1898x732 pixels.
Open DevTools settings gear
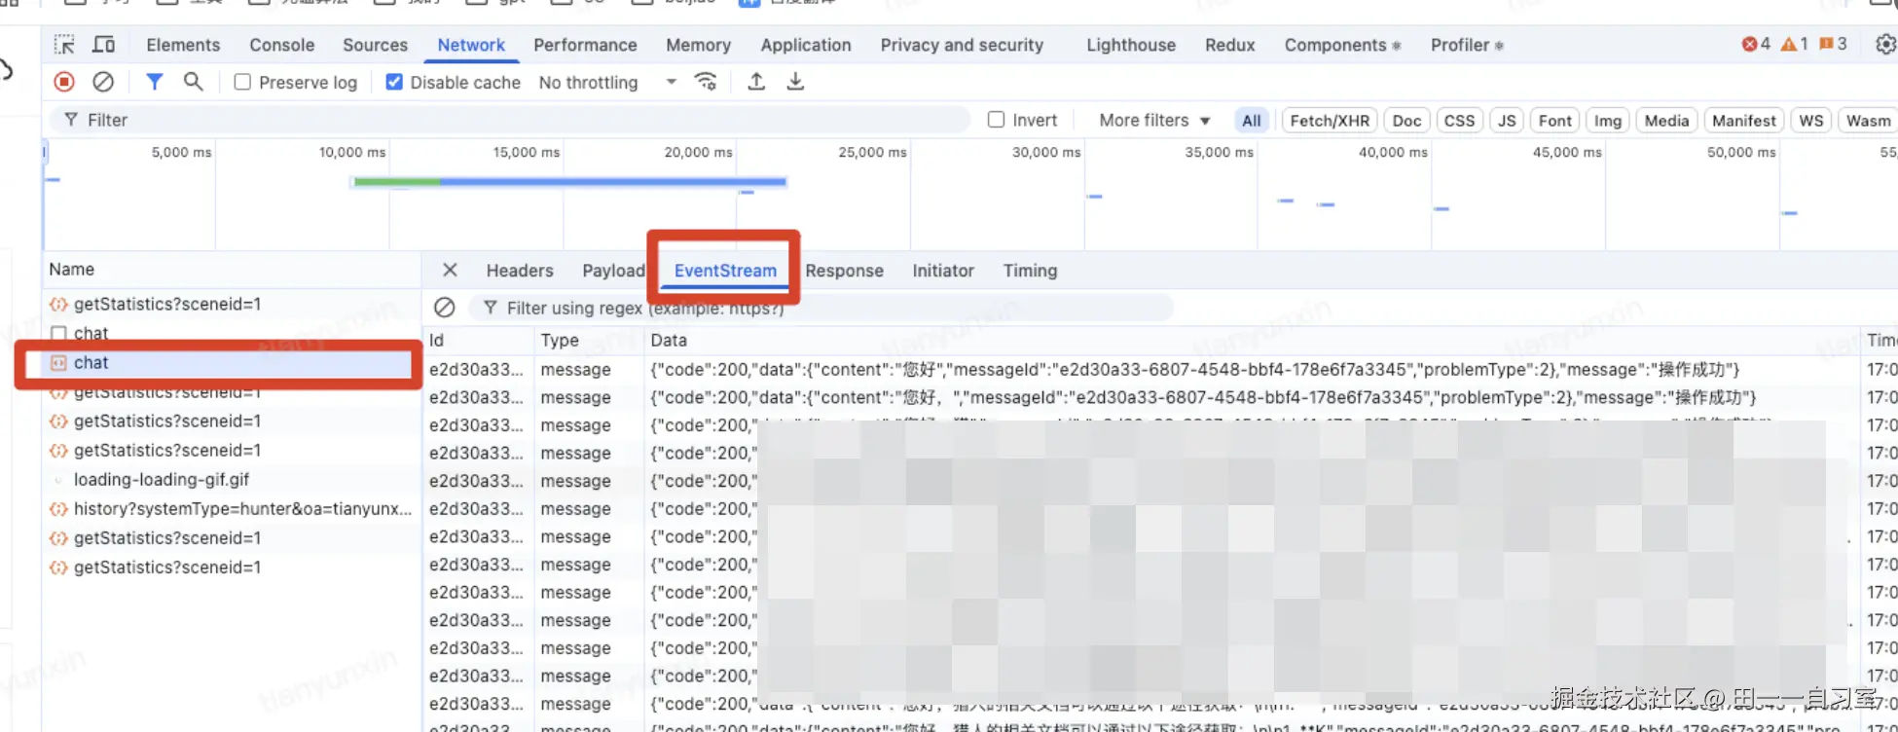(x=1885, y=44)
